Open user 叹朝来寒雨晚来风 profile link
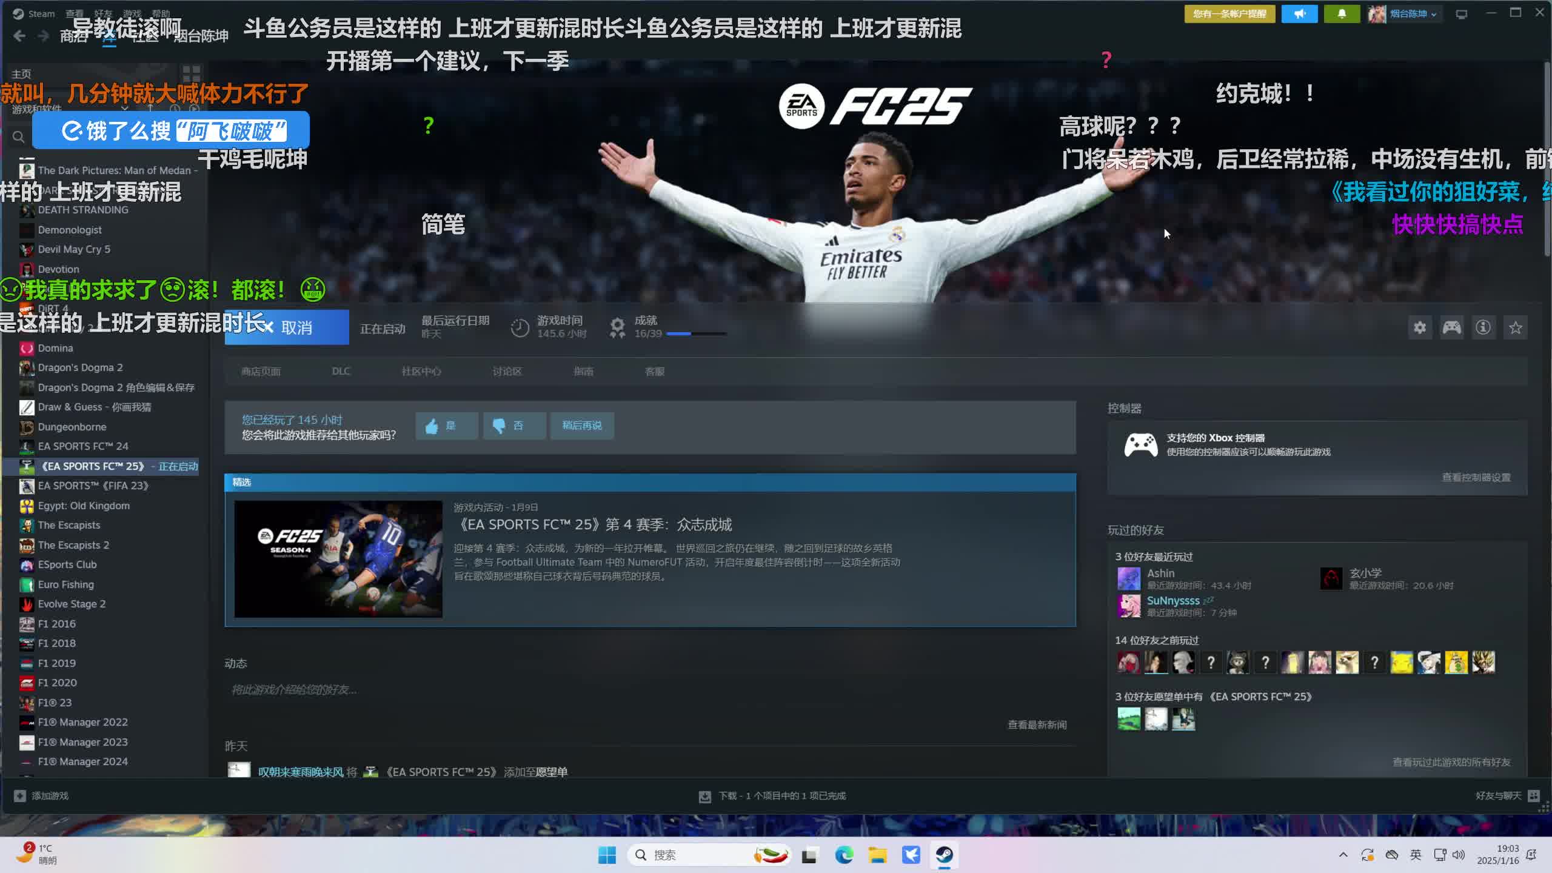 (x=301, y=772)
